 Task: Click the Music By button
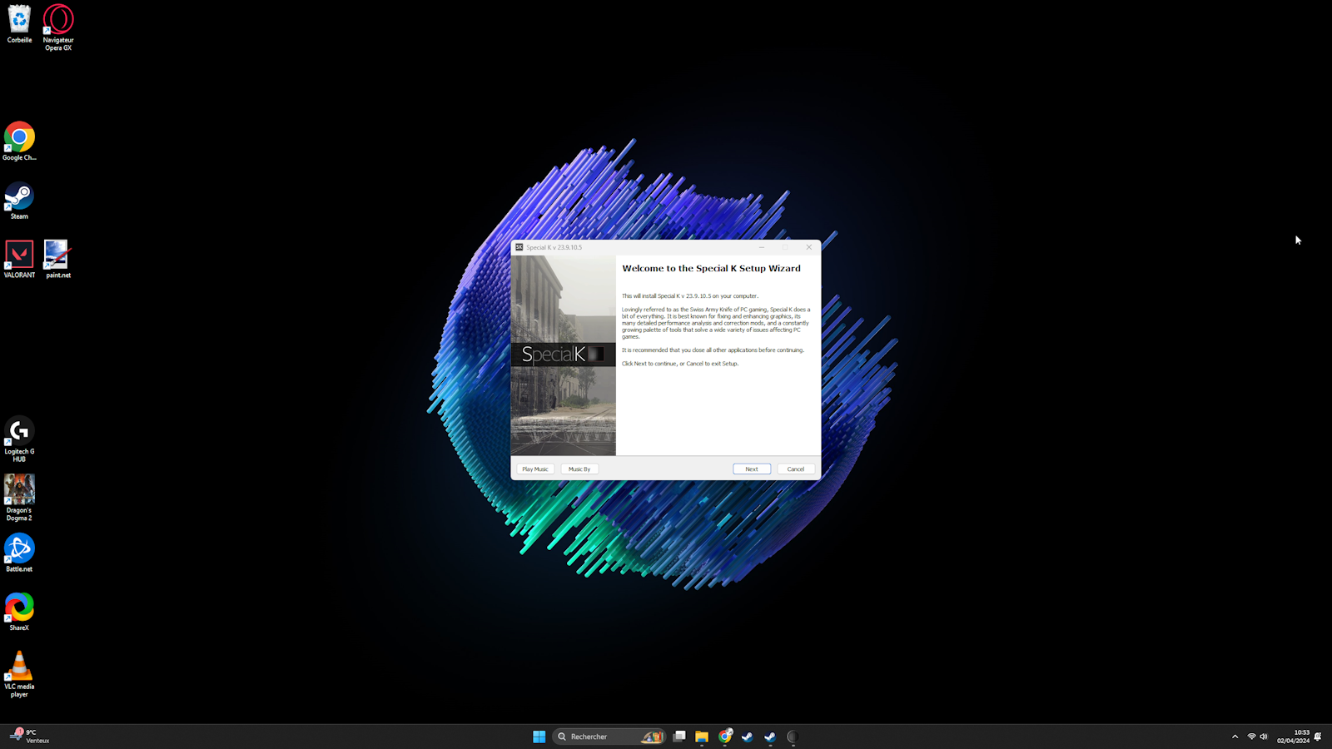click(x=579, y=469)
